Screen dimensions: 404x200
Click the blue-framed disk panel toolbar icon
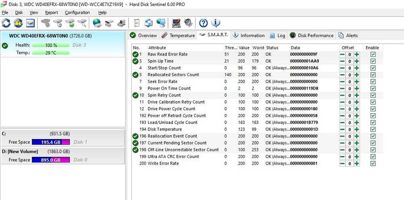pyautogui.click(x=30, y=23)
